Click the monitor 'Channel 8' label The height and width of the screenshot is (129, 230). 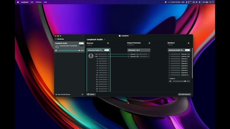pos(184,70)
